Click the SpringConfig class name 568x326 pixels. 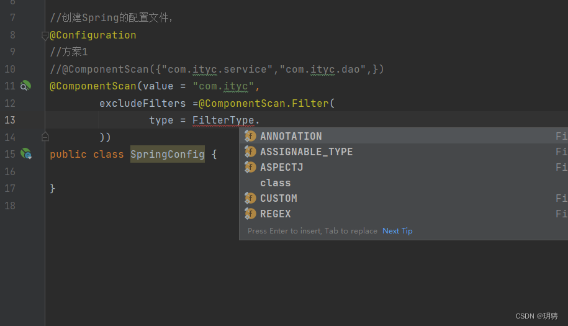(168, 154)
